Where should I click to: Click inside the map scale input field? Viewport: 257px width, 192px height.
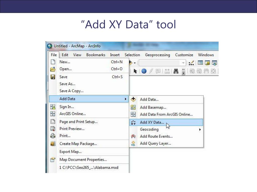click(x=160, y=63)
